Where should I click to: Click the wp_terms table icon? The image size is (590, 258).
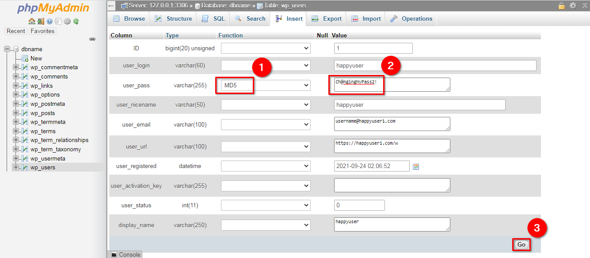25,131
